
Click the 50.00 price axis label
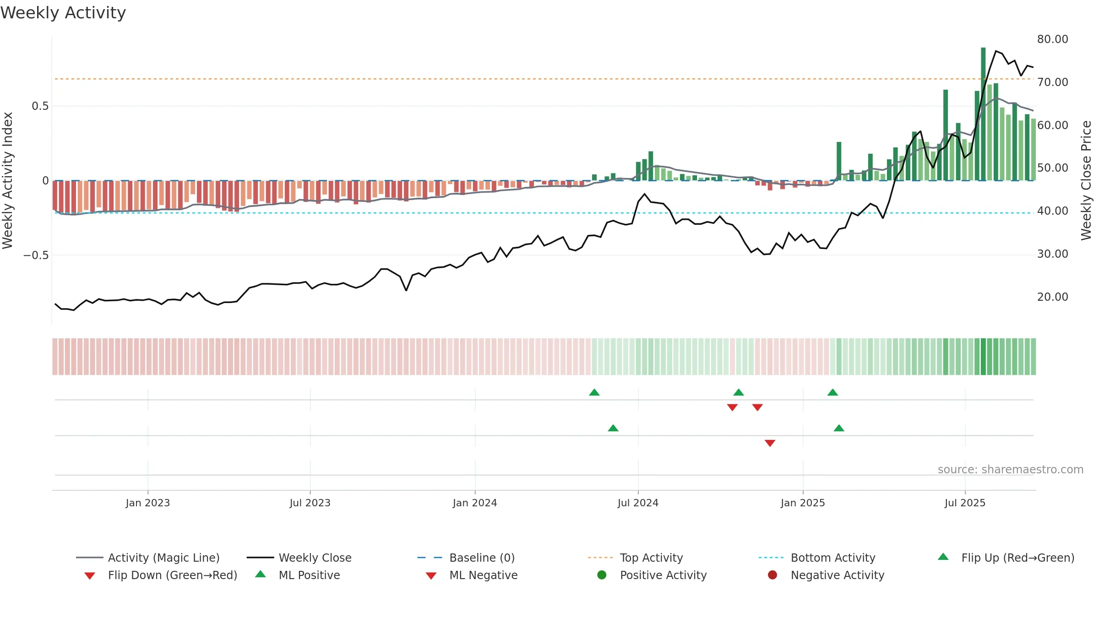tap(1053, 168)
